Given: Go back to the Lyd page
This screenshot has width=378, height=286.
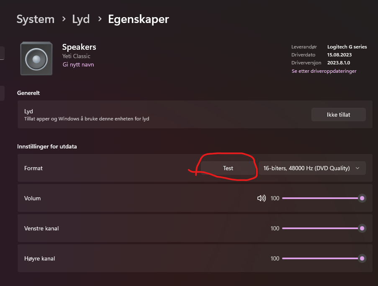Looking at the screenshot, I should point(81,19).
